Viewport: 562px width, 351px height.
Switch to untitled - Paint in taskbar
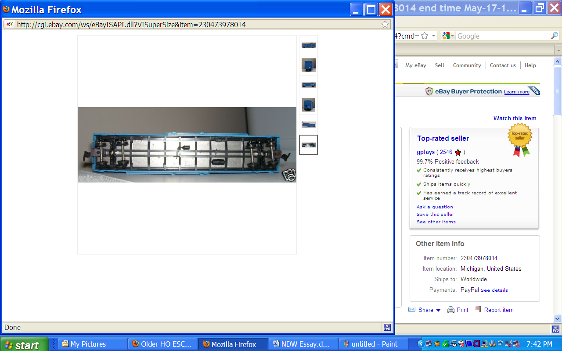(373, 344)
